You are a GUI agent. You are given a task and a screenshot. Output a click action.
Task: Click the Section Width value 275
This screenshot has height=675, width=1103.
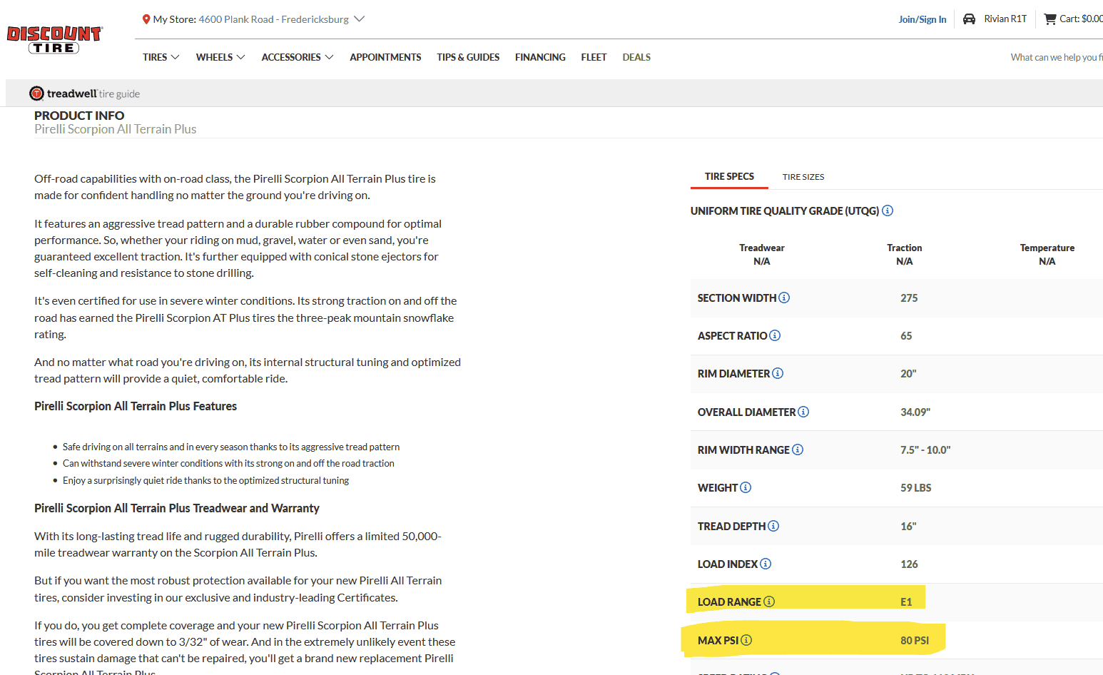pos(909,298)
